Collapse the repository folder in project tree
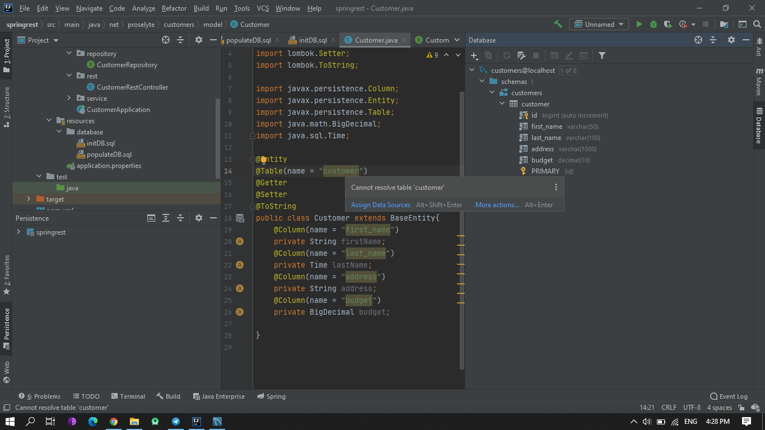 pos(69,53)
